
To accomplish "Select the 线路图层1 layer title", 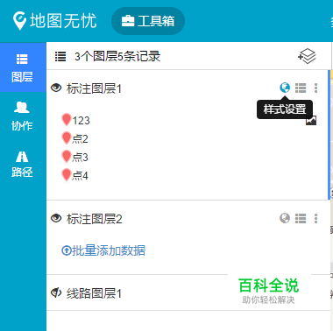I will click(x=94, y=293).
